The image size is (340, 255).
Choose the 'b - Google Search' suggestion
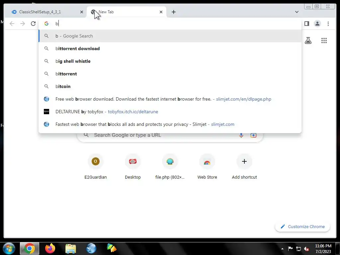point(170,36)
